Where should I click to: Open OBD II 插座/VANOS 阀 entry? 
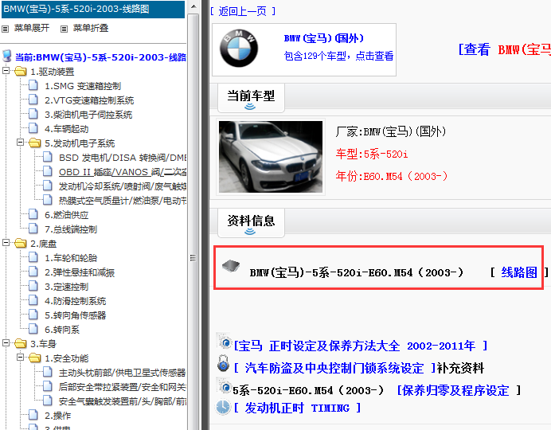[x=123, y=172]
